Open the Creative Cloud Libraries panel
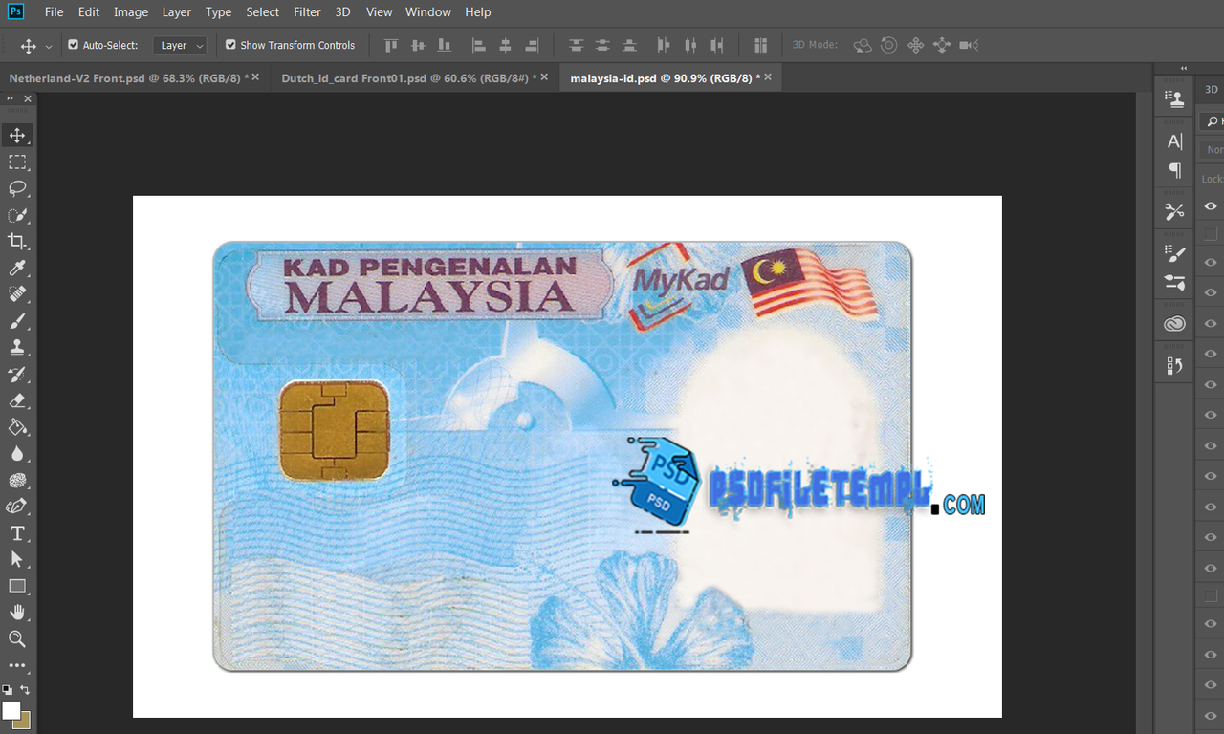This screenshot has height=734, width=1224. [x=1174, y=324]
